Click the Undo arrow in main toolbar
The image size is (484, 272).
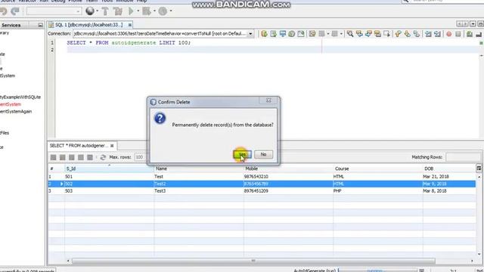click(4, 11)
